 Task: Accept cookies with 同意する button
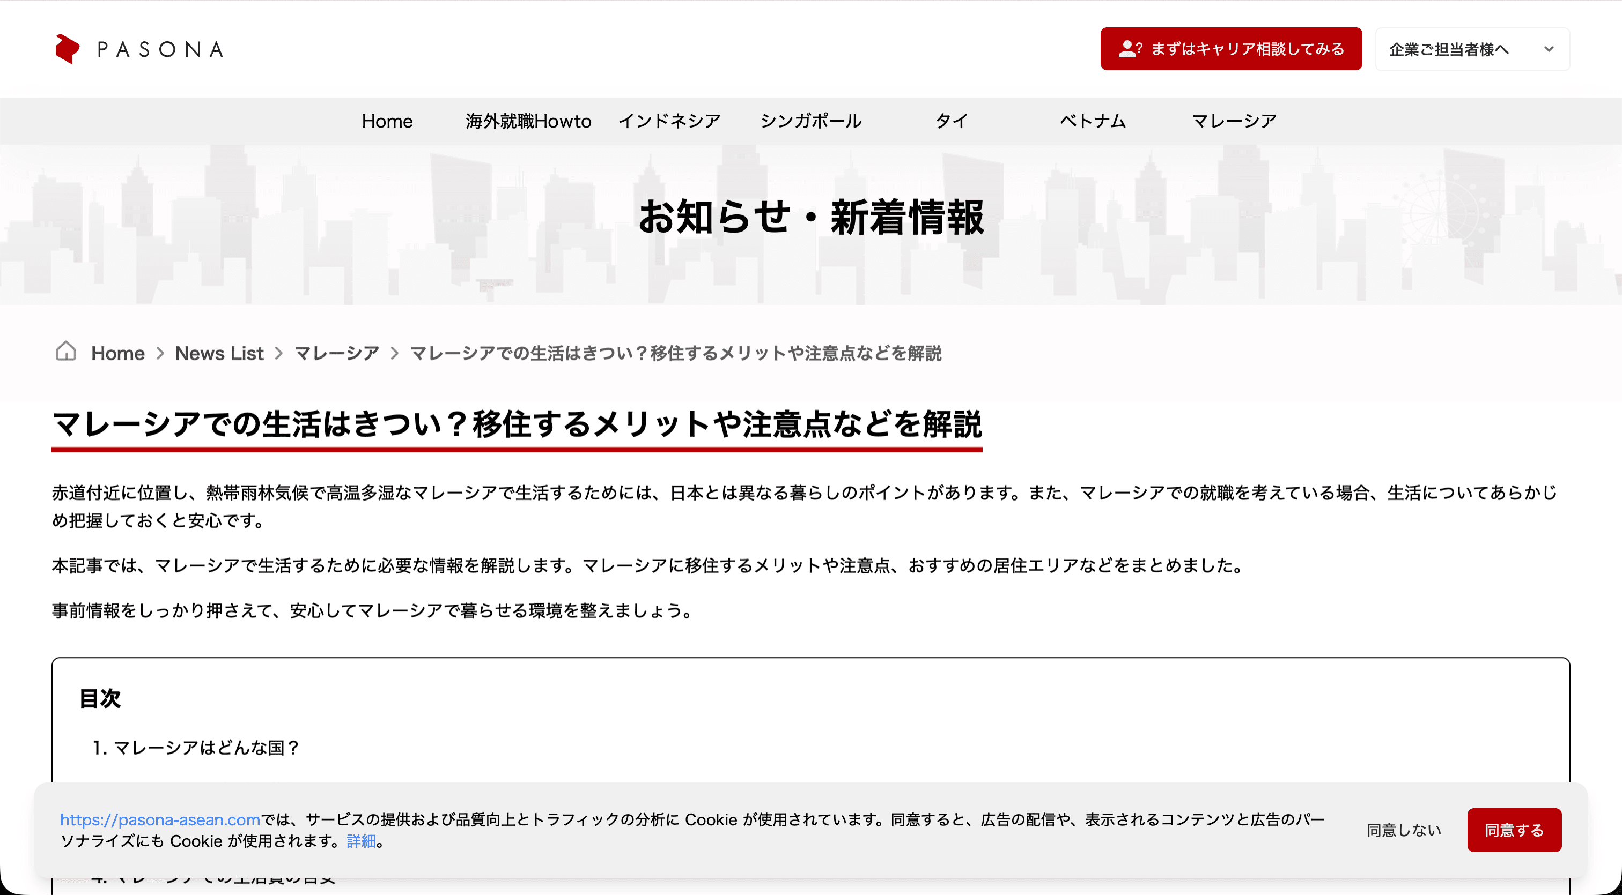pyautogui.click(x=1514, y=830)
